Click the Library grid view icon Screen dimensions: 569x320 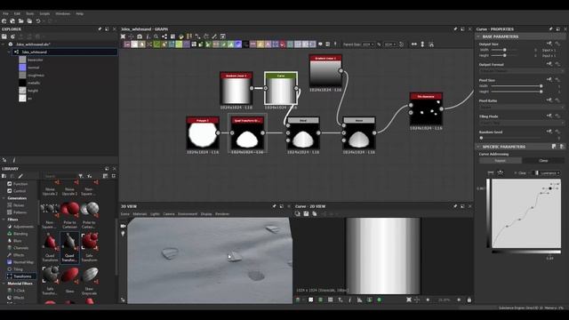(x=105, y=176)
